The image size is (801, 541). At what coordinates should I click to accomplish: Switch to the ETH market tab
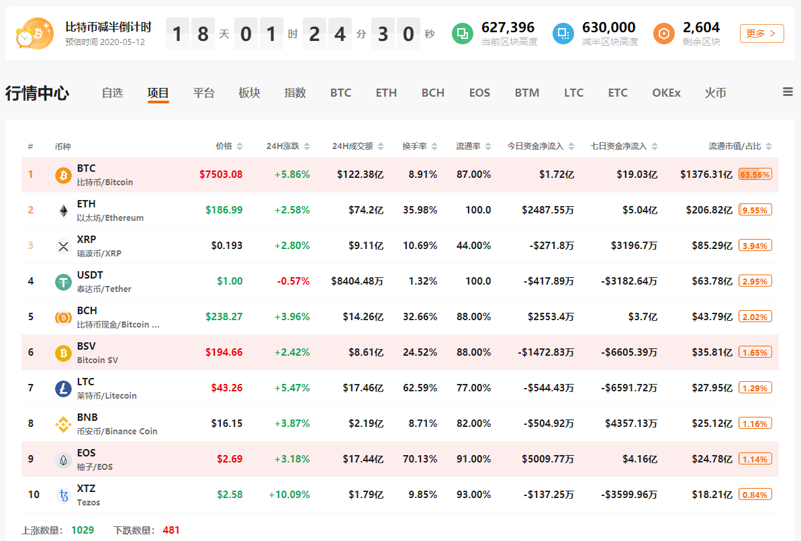386,93
